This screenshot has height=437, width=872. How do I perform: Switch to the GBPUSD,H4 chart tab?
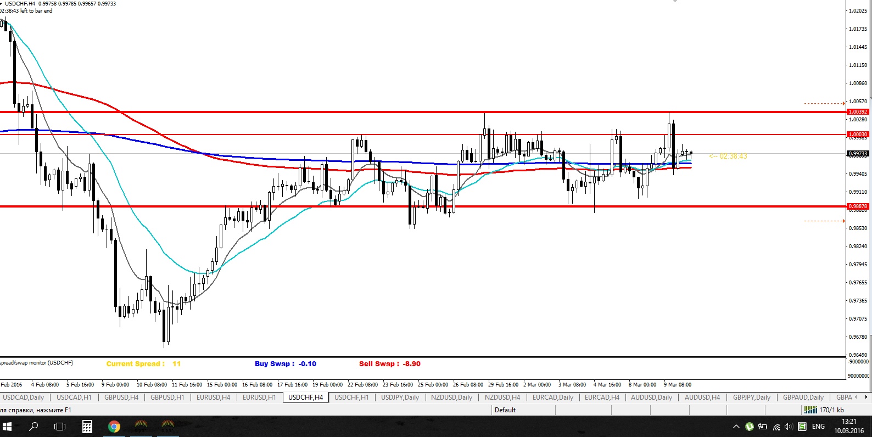[121, 397]
